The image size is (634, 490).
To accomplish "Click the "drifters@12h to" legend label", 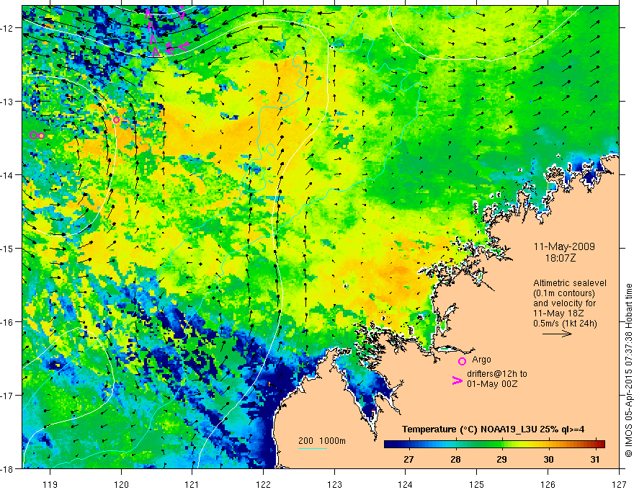I will pyautogui.click(x=497, y=373).
